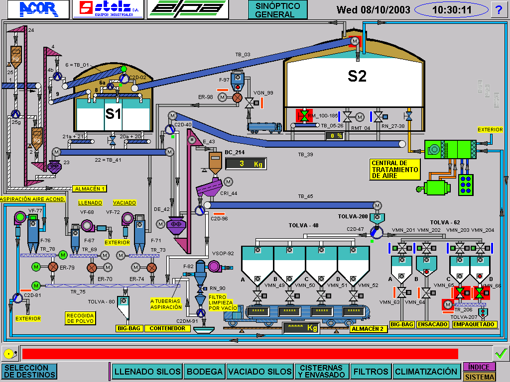Image resolution: width=510 pixels, height=382 pixels.
Task: Open the CISTERNAS Y ENVASADO screen
Action: 321,371
